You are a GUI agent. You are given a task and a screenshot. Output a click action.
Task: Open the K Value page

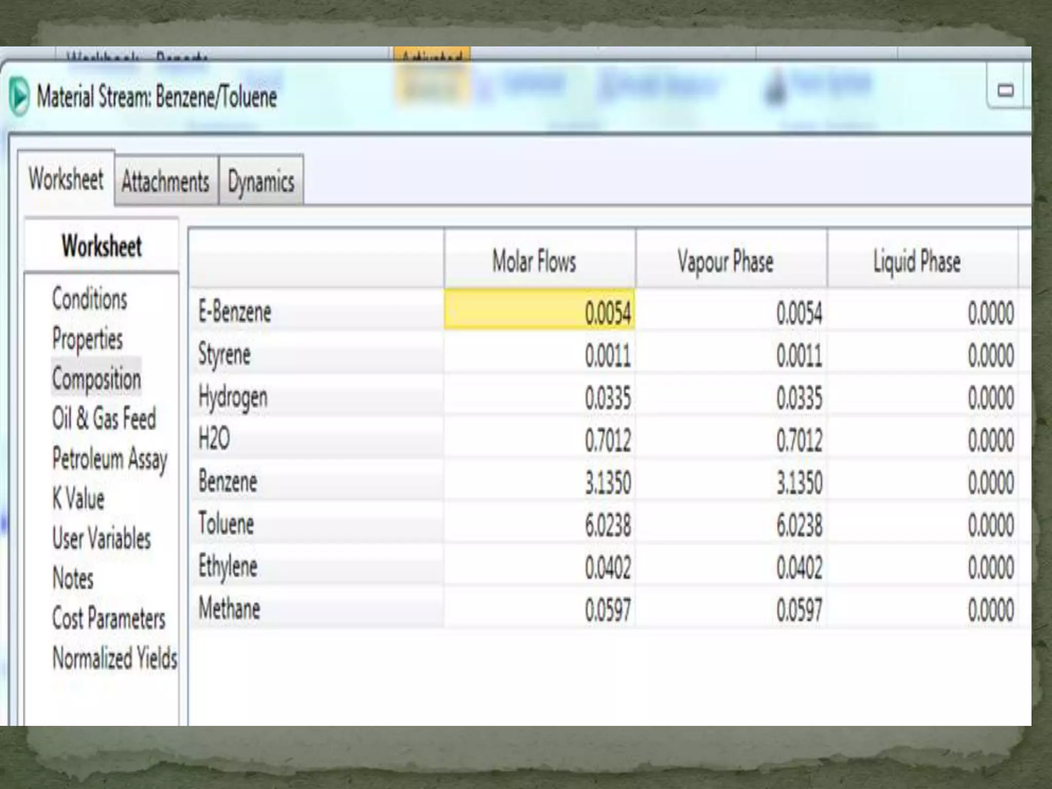click(78, 499)
